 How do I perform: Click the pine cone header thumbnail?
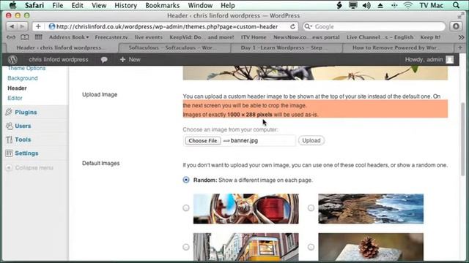(371, 247)
